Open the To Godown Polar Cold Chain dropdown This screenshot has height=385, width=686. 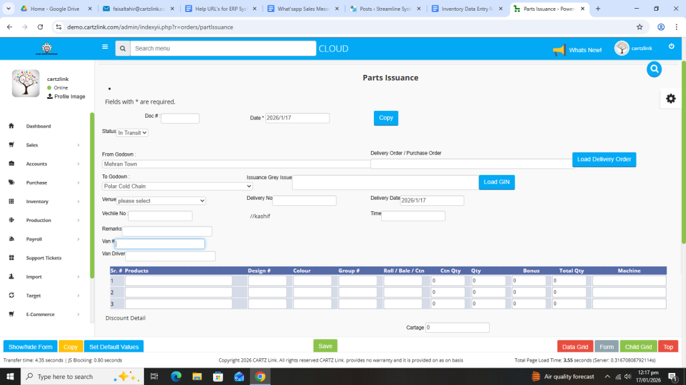click(177, 186)
